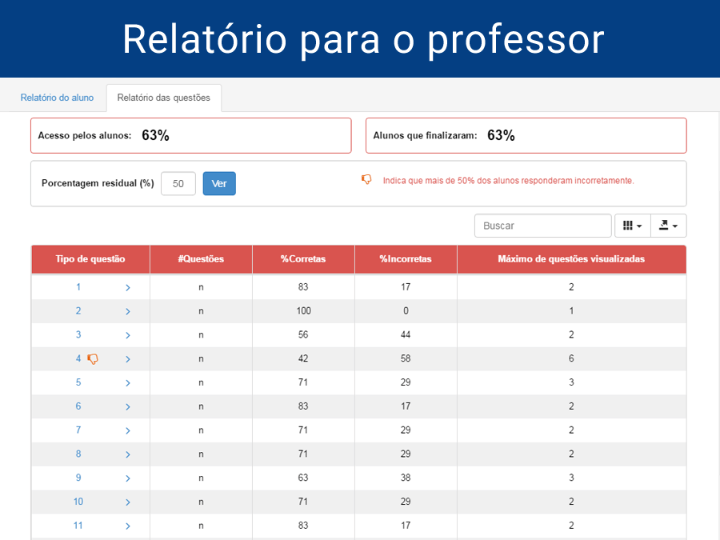The width and height of the screenshot is (720, 540).
Task: Select the Relatório das questões tab
Action: point(163,98)
